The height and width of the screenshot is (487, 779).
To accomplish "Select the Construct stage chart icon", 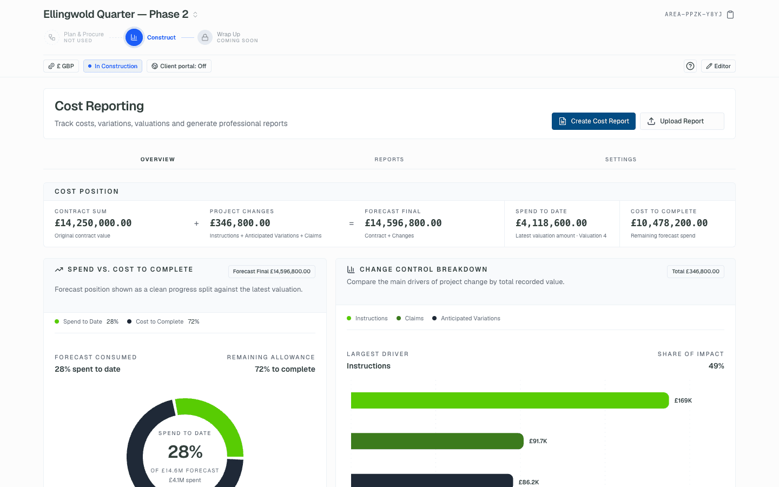I will [134, 37].
